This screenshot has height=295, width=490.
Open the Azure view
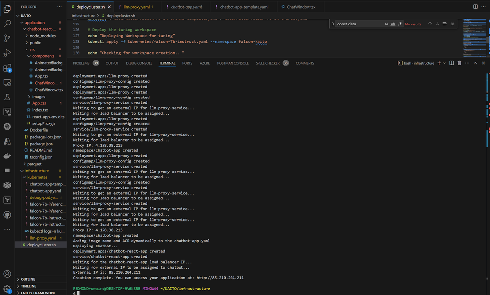[7, 141]
